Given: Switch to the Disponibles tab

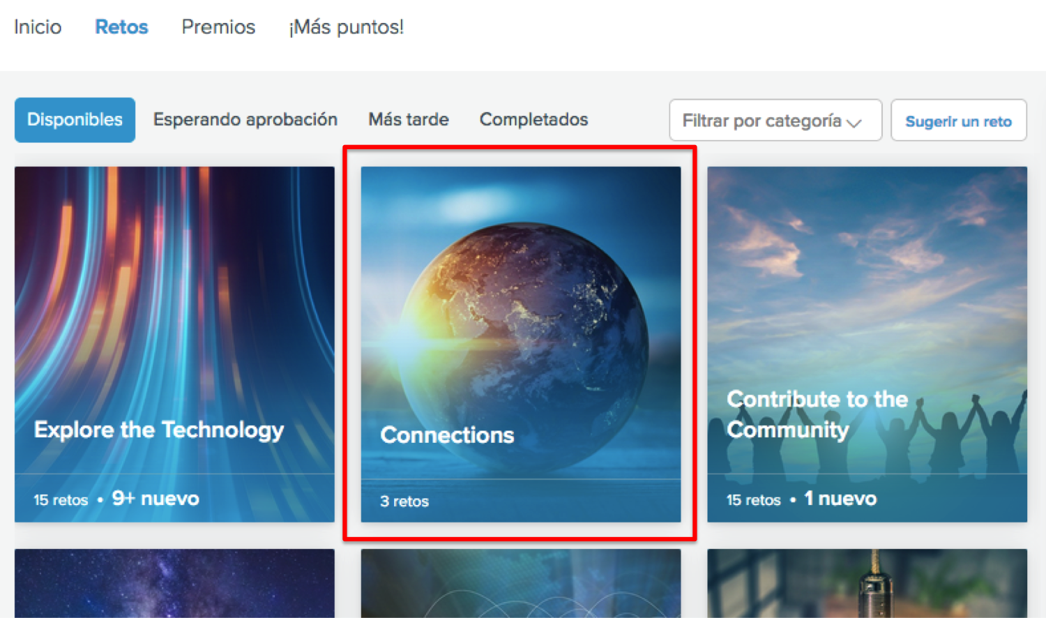Looking at the screenshot, I should click(x=75, y=120).
